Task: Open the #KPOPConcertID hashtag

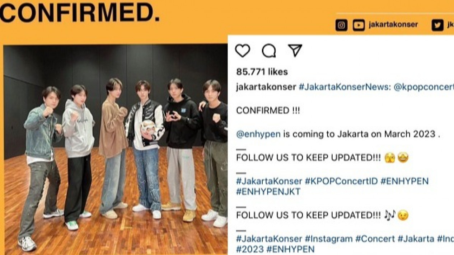Action: [341, 181]
